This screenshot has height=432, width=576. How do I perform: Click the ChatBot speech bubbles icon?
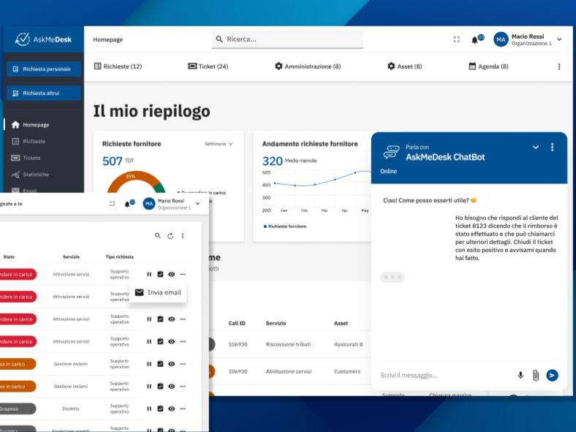tap(392, 152)
